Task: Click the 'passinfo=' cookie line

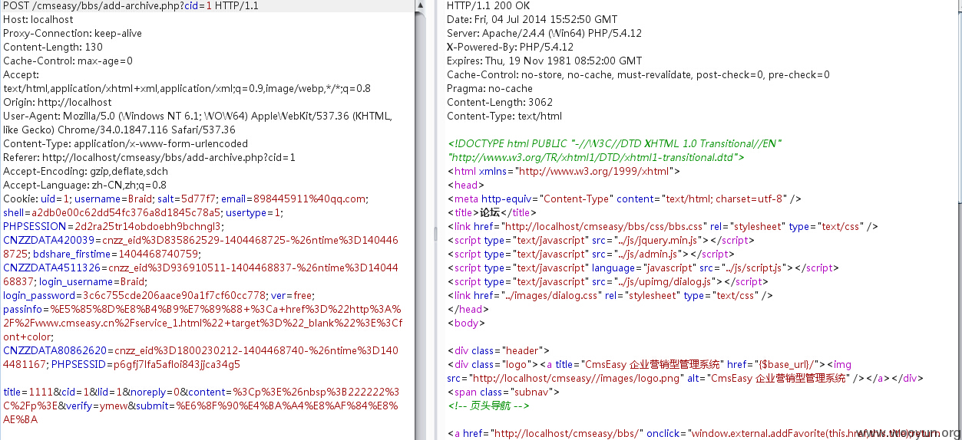Action: coord(200,309)
